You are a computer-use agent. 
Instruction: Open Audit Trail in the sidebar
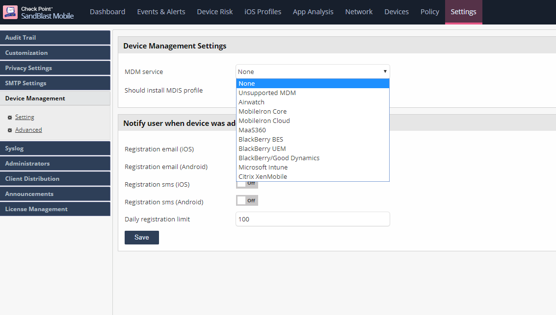click(x=55, y=38)
